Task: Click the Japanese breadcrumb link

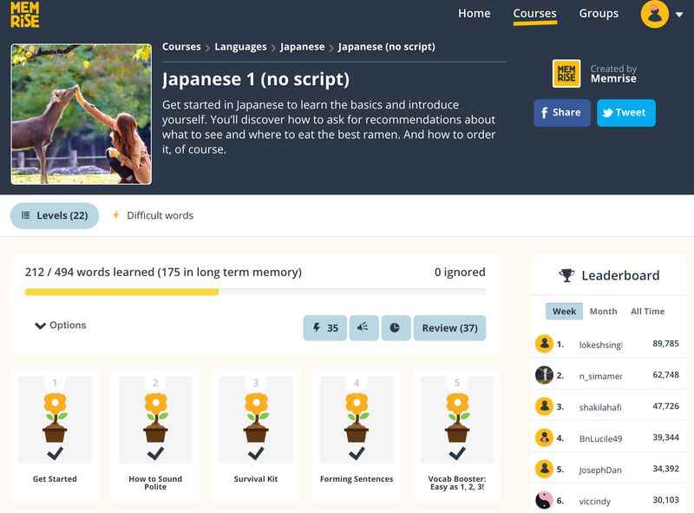Action: pyautogui.click(x=302, y=47)
